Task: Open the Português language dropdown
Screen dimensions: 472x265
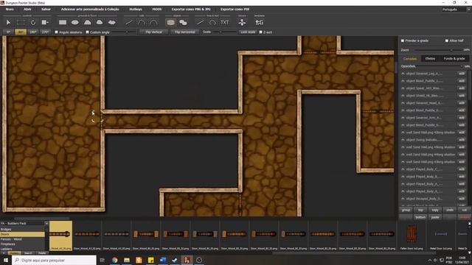Action: [456, 10]
